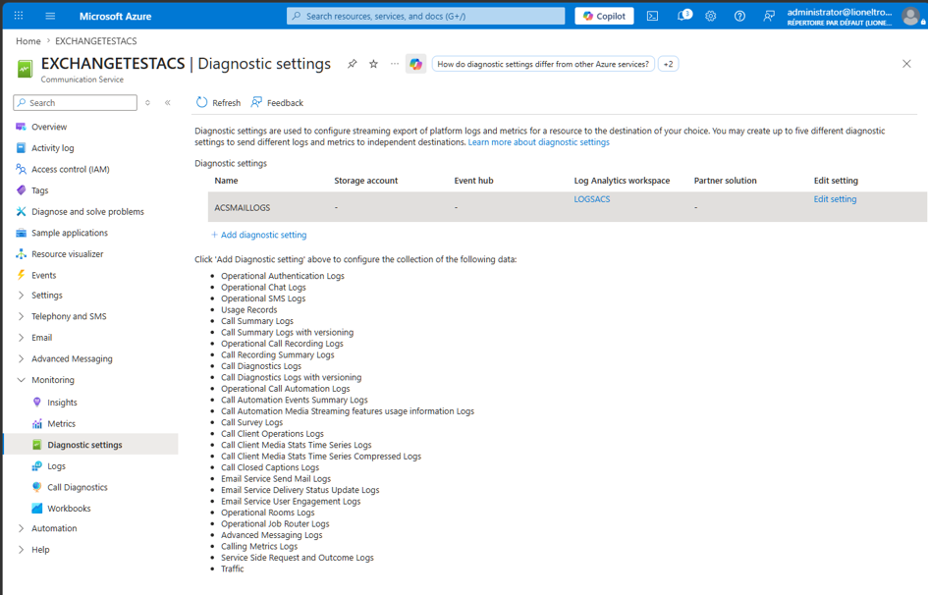Image resolution: width=928 pixels, height=595 pixels.
Task: Expand the Settings section
Action: (x=22, y=296)
